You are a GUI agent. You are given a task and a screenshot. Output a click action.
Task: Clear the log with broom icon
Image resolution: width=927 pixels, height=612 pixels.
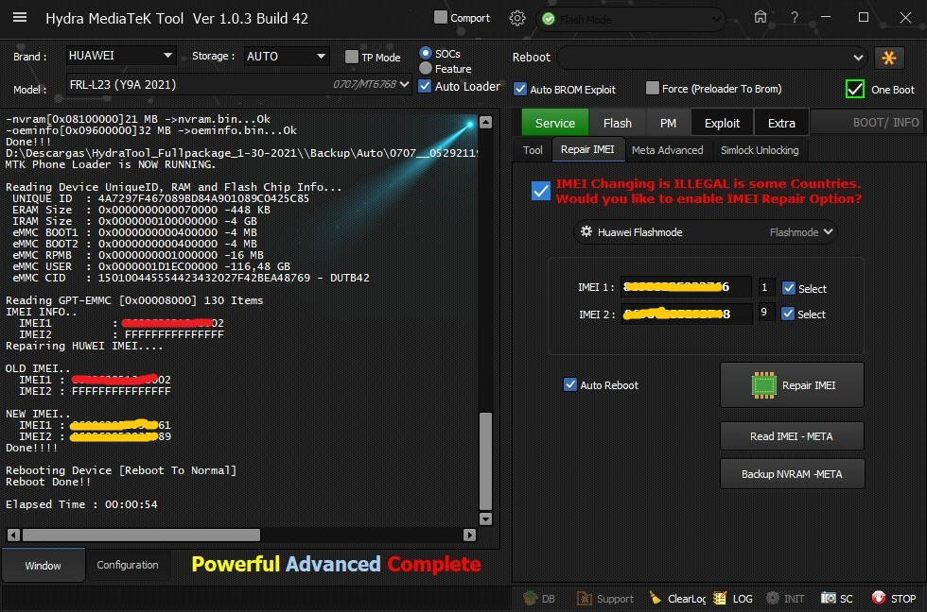pyautogui.click(x=656, y=598)
